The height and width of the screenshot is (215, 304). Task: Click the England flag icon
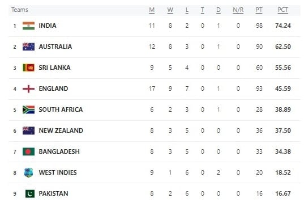coord(28,88)
